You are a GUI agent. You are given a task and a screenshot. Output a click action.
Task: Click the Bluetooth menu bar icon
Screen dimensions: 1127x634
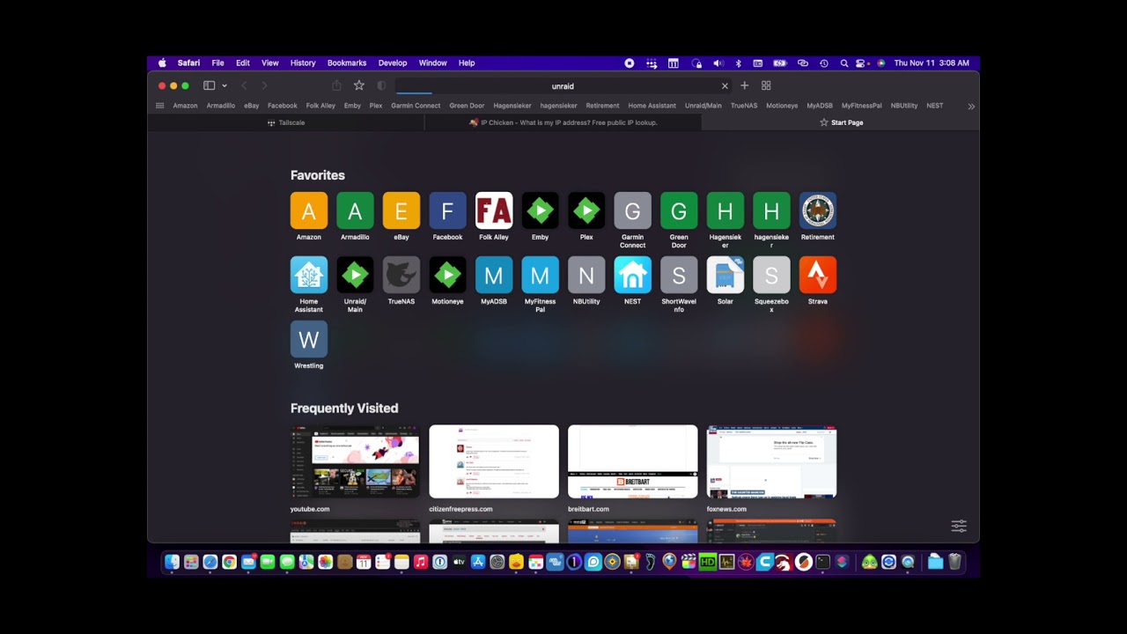click(x=738, y=63)
